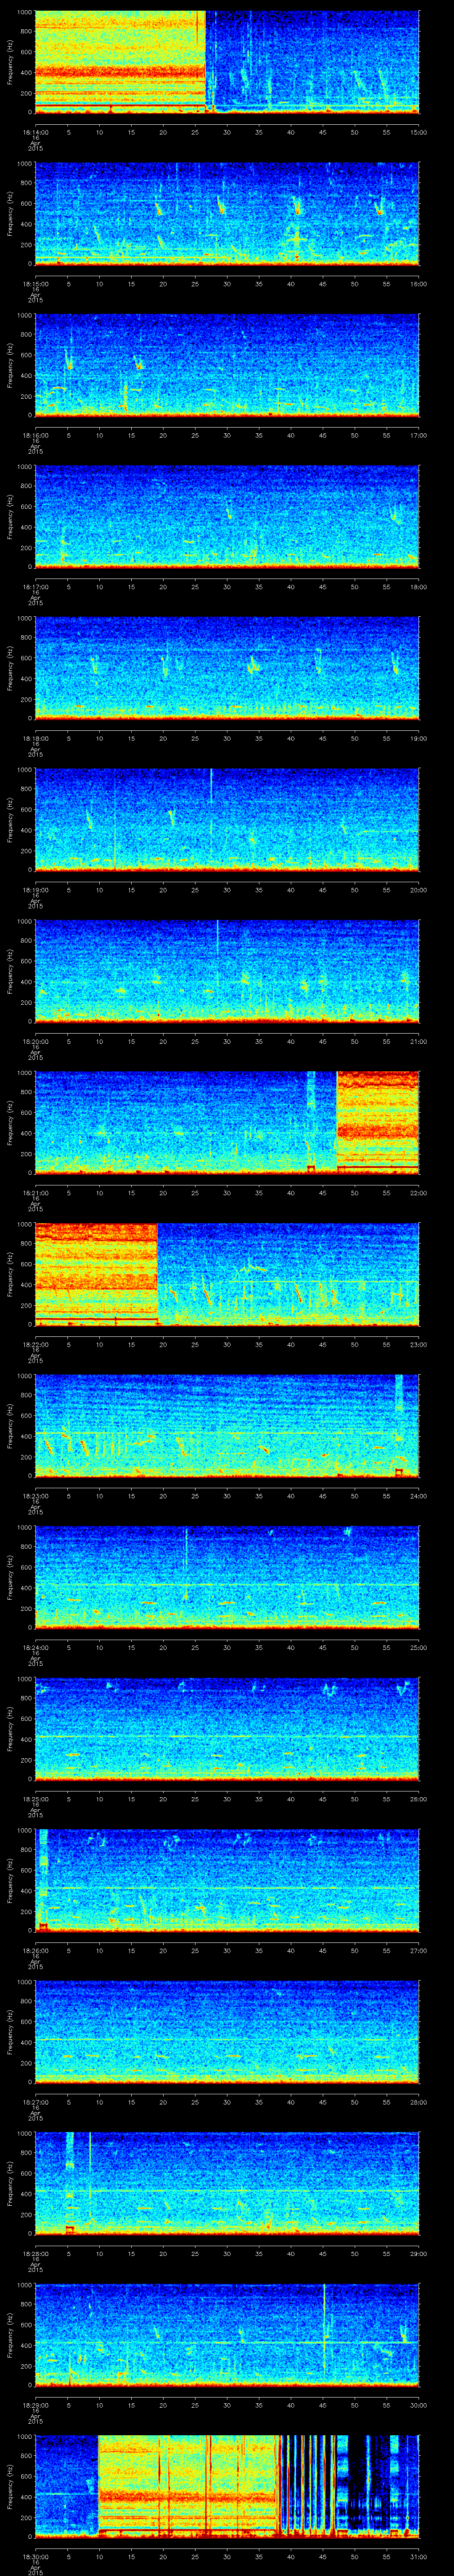Click the 31:00 end time label

click(x=419, y=2556)
